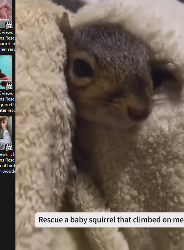Click the 'ews 1.1' view count text
The width and height of the screenshot is (184, 250).
[8, 154]
